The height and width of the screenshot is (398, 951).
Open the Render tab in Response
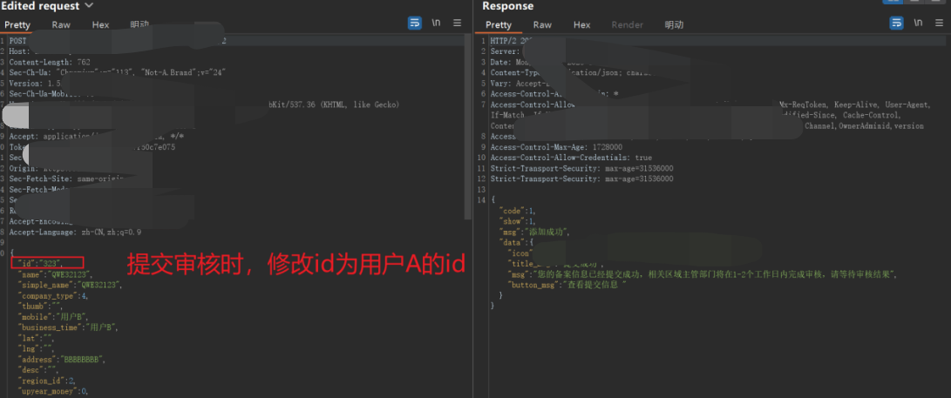click(x=627, y=25)
